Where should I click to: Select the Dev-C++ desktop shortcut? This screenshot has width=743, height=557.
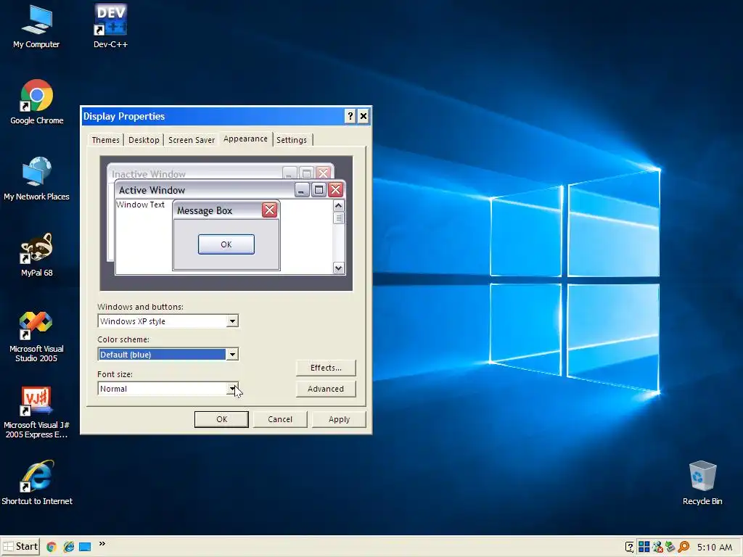(x=110, y=27)
